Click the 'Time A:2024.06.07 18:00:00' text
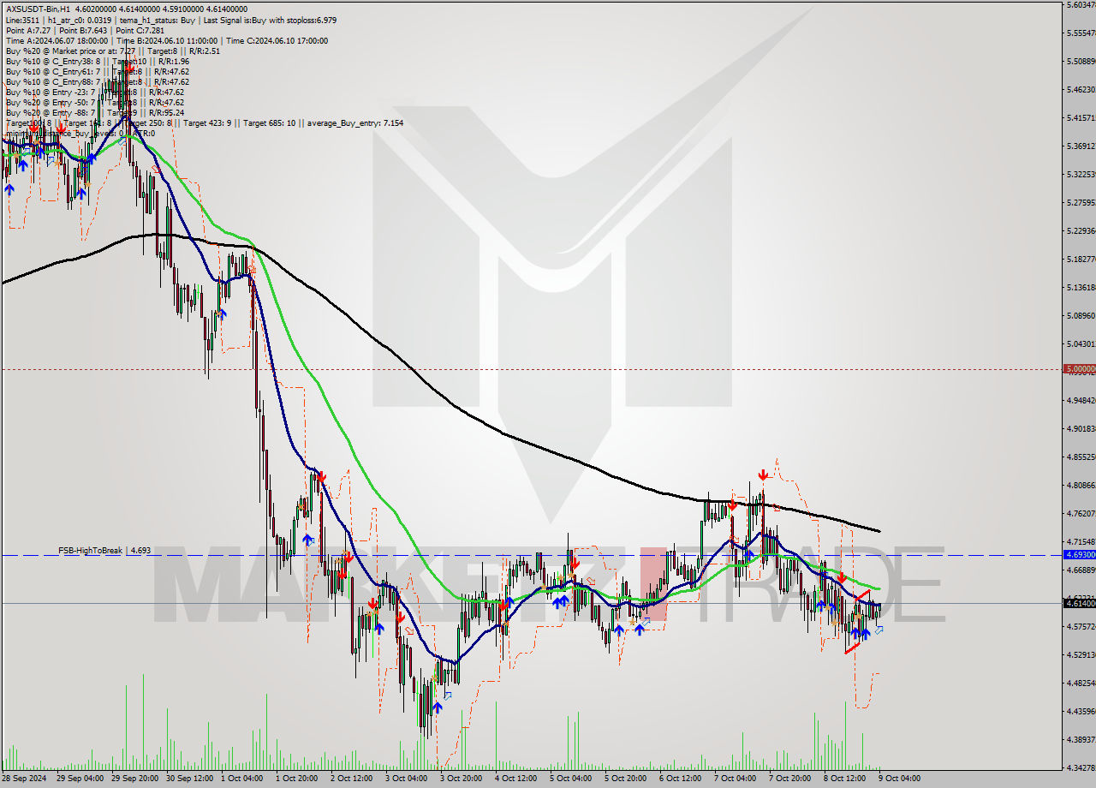 [x=57, y=40]
